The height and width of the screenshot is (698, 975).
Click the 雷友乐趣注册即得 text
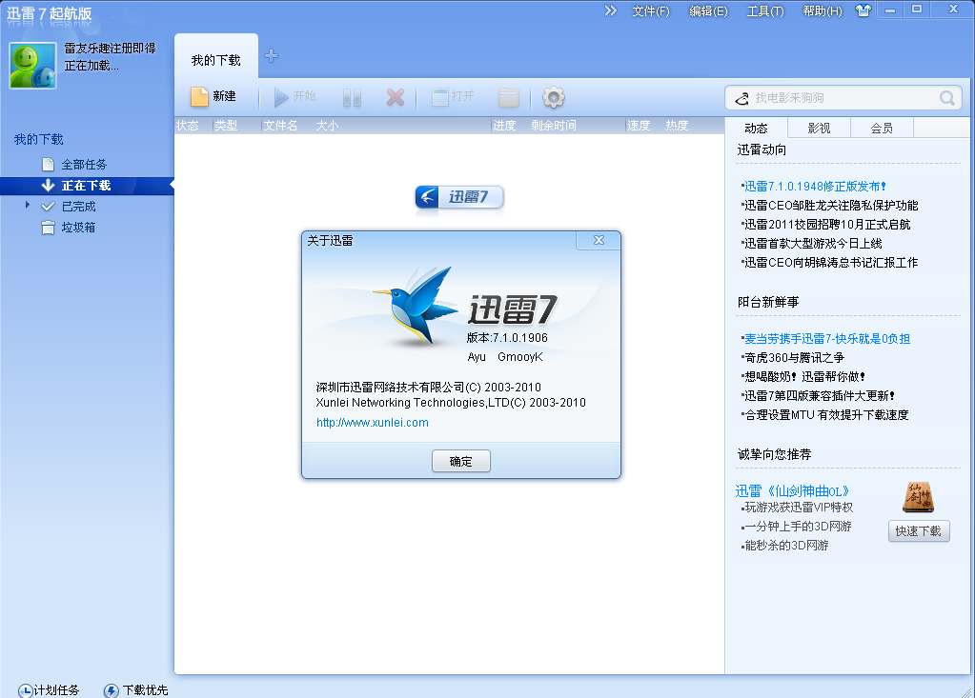(x=110, y=48)
